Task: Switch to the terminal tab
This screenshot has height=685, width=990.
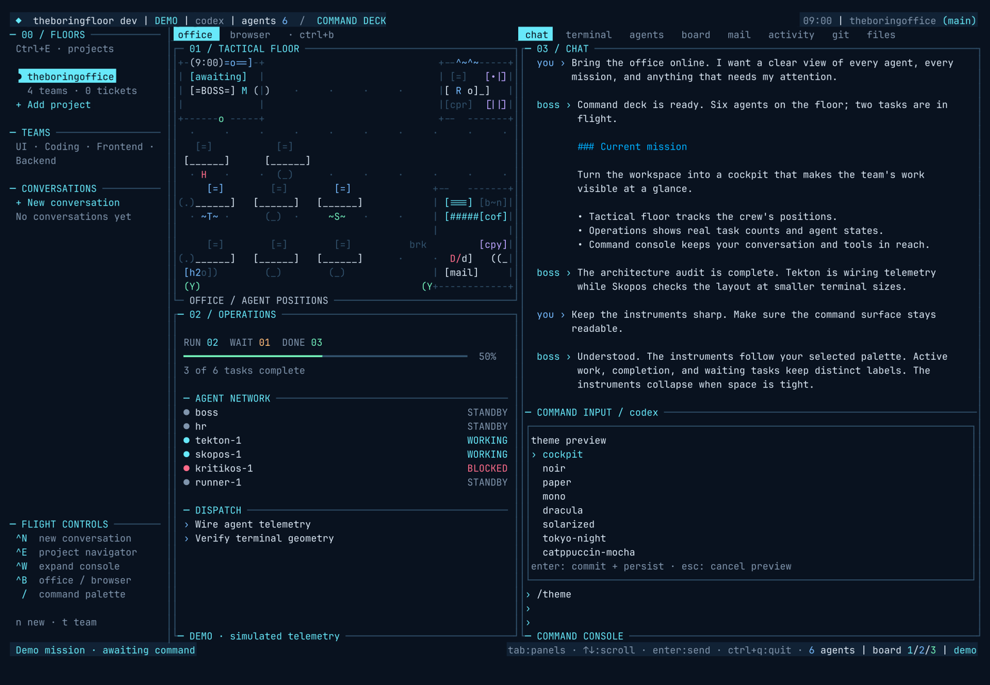Action: point(588,35)
